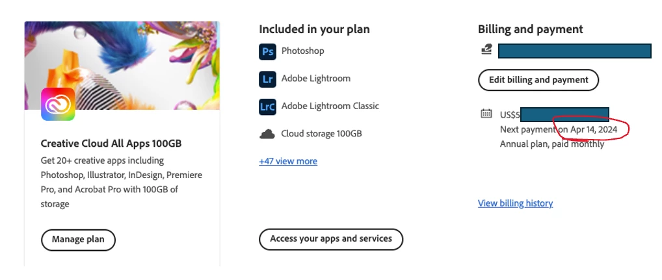Click the Cloud storage 100GB label
This screenshot has width=662, height=280.
[322, 134]
